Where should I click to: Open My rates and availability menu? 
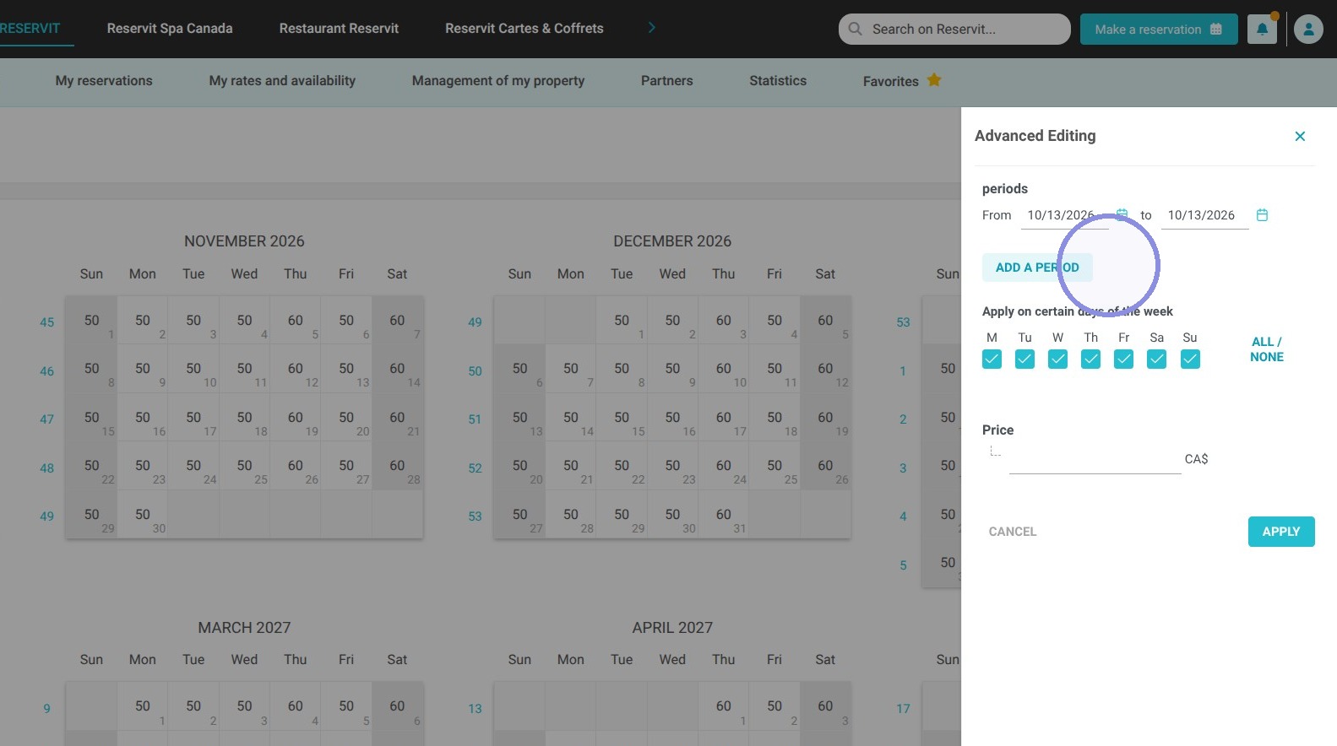(x=282, y=81)
